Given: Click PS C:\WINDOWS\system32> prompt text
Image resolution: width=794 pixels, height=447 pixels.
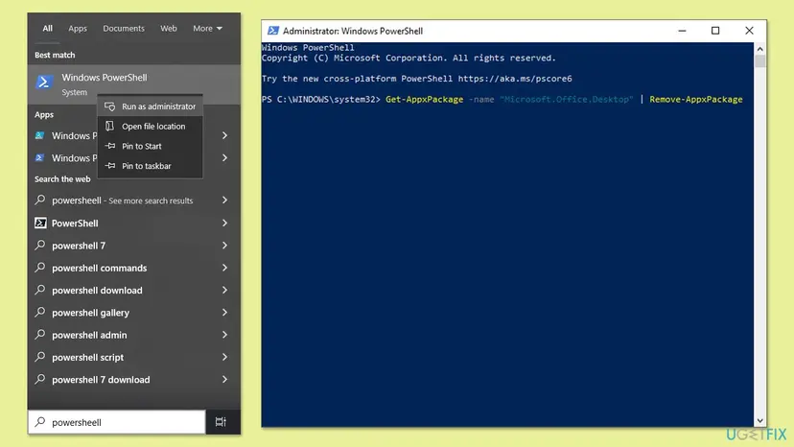Looking at the screenshot, I should [x=320, y=100].
